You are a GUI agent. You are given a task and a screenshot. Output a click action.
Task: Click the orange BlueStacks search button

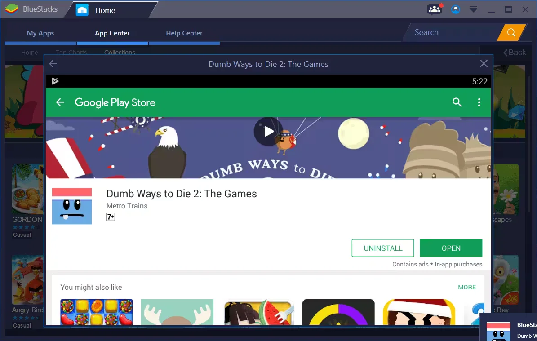(511, 32)
